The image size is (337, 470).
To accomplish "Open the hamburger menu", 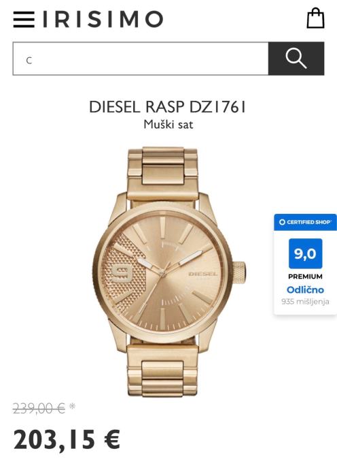I will click(x=24, y=20).
